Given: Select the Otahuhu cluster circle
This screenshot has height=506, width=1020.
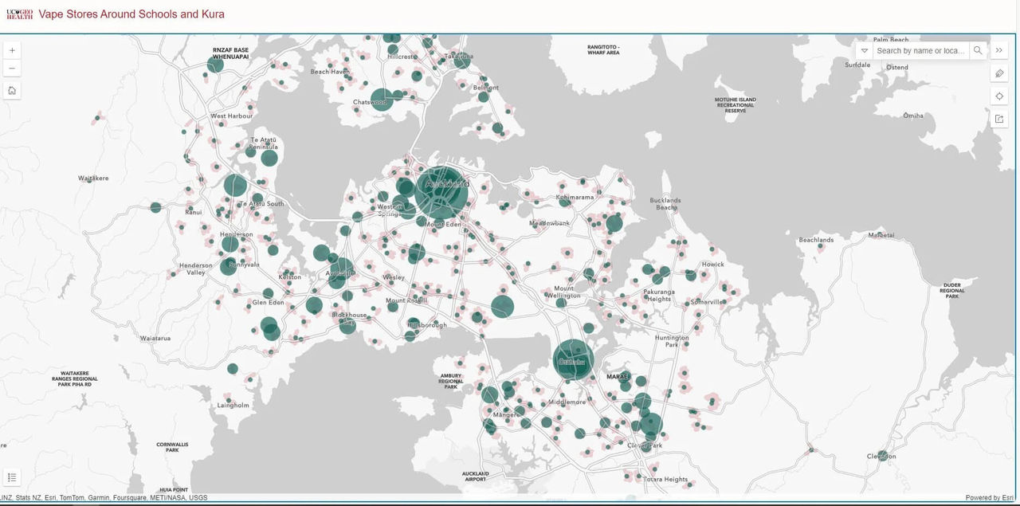Looking at the screenshot, I should [572, 360].
